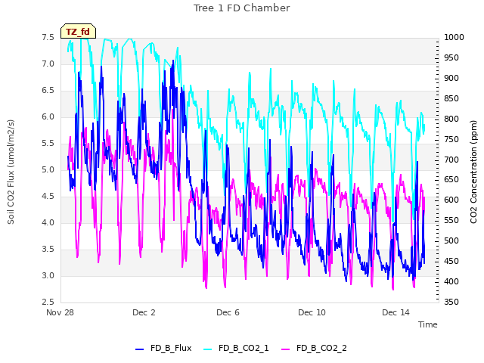This screenshot has height=363, width=484.
Task: Click the 450 right axis tick label
Action: (x=451, y=261)
